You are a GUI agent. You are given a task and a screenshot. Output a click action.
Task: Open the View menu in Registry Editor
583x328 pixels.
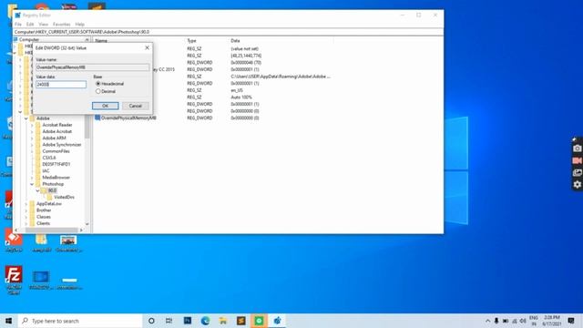tap(44, 25)
